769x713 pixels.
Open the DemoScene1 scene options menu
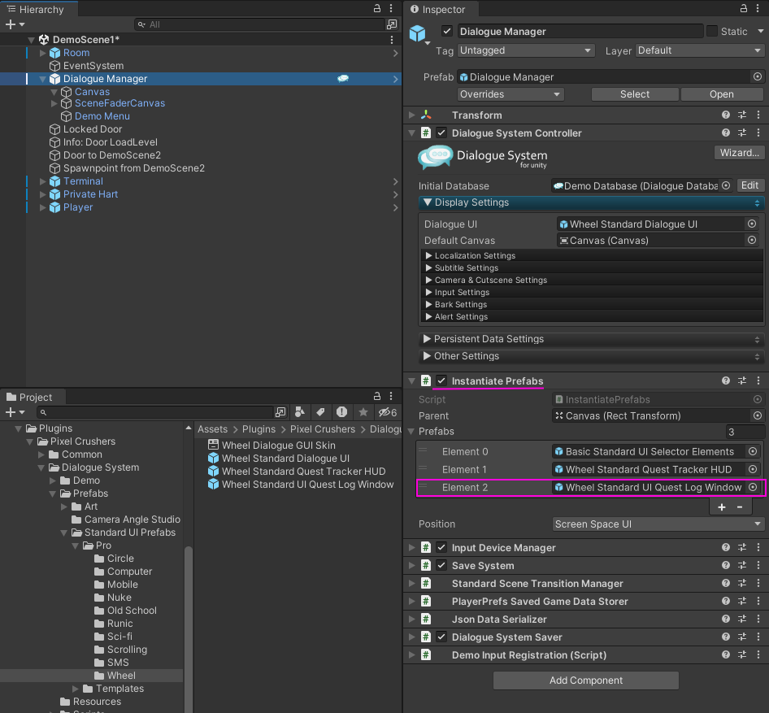(x=391, y=40)
